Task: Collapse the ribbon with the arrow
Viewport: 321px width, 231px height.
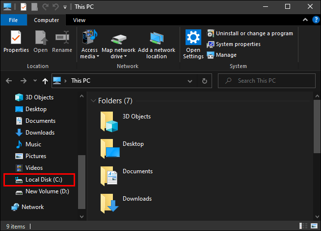Action: point(305,20)
